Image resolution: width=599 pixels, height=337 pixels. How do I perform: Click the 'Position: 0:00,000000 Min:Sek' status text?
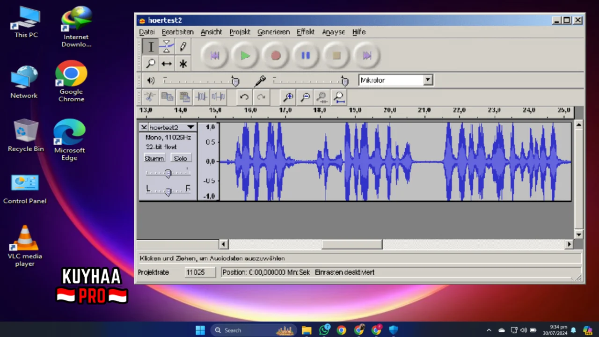266,272
